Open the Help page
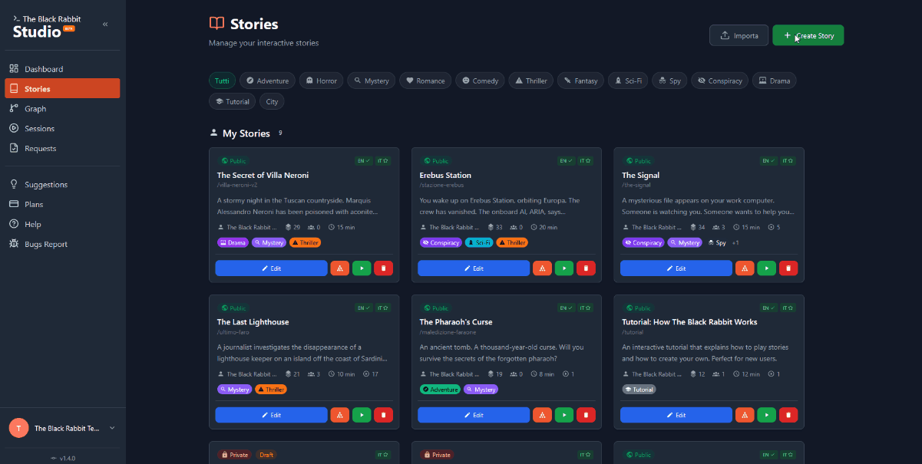 (62, 225)
